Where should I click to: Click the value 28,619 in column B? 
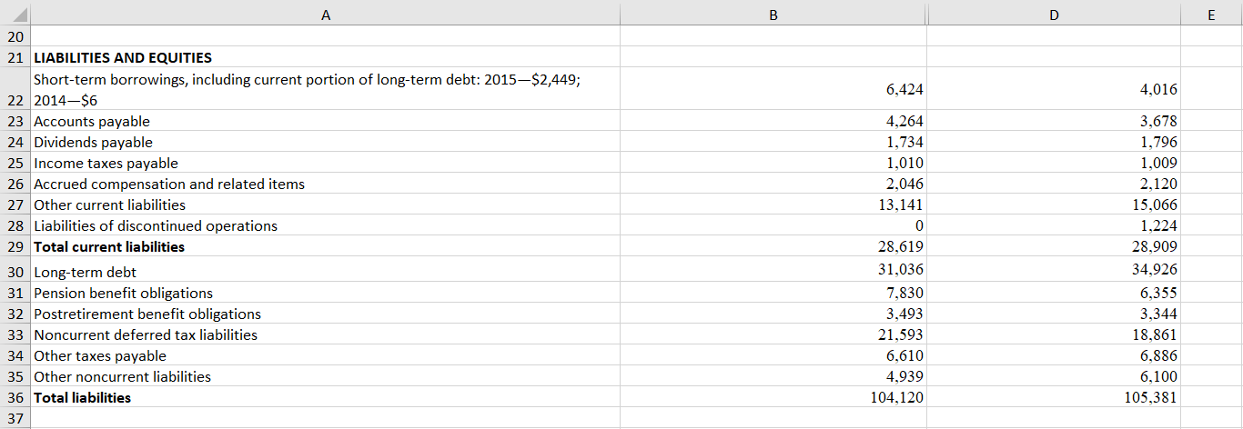point(901,247)
